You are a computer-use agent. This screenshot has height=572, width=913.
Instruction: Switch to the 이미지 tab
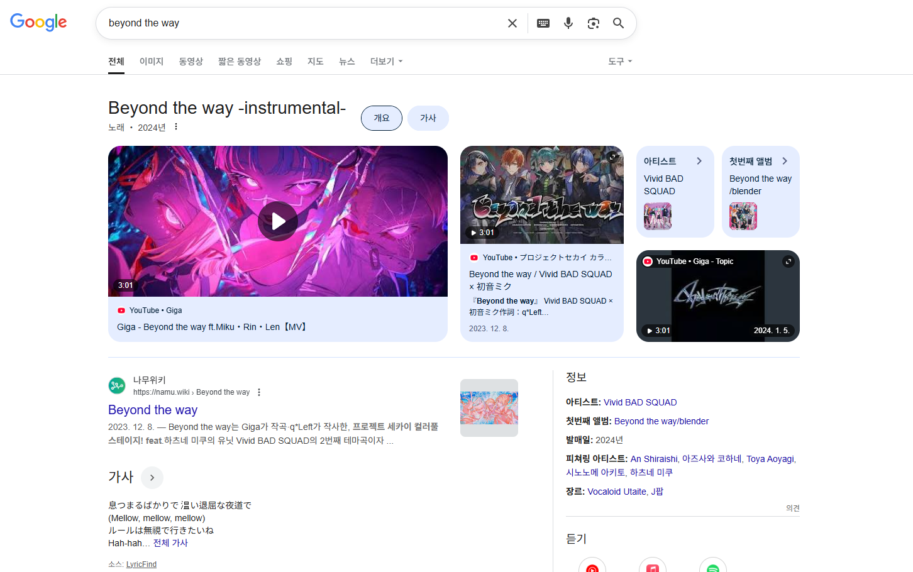tap(152, 62)
